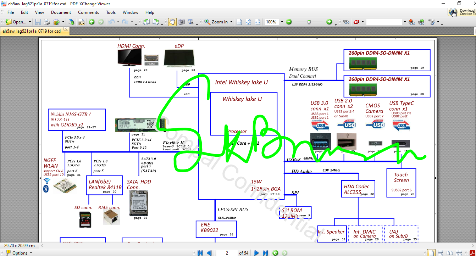Expand the Redo history dropdown

point(132,22)
